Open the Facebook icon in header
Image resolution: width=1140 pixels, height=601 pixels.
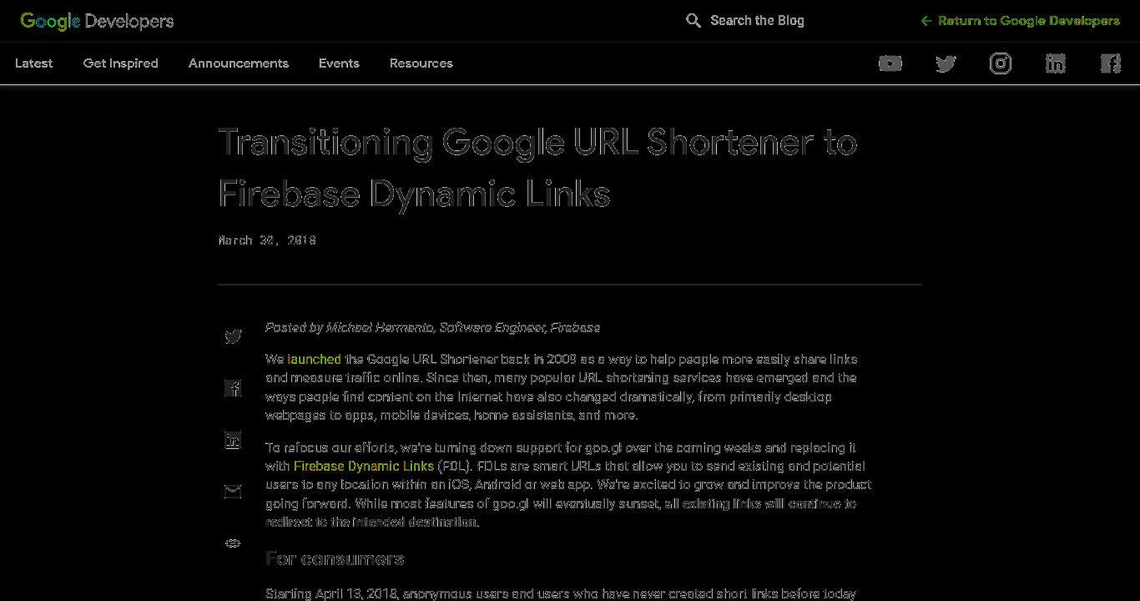(1111, 63)
